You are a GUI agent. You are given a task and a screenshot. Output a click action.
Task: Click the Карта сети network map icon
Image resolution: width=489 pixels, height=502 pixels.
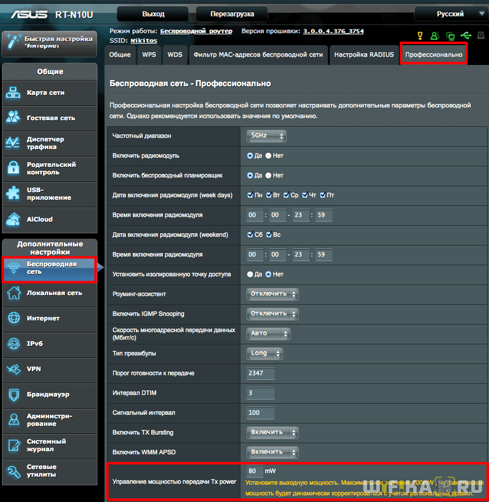click(13, 93)
